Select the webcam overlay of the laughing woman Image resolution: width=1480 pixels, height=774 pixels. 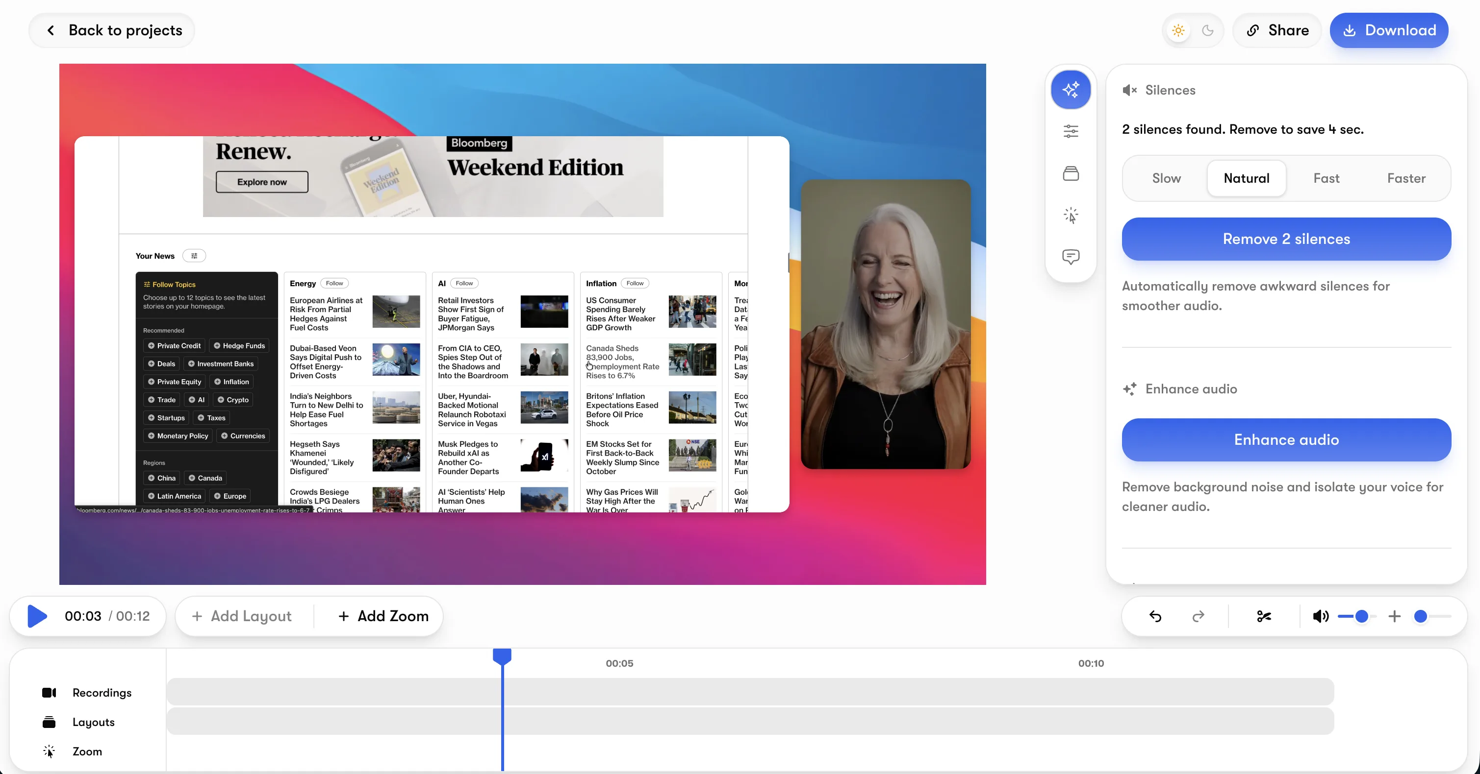885,324
